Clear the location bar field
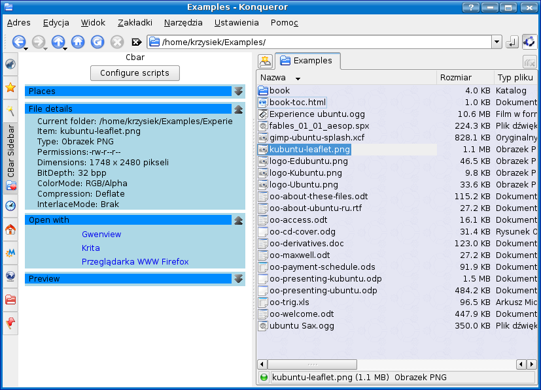The height and width of the screenshot is (390, 541). [x=137, y=42]
